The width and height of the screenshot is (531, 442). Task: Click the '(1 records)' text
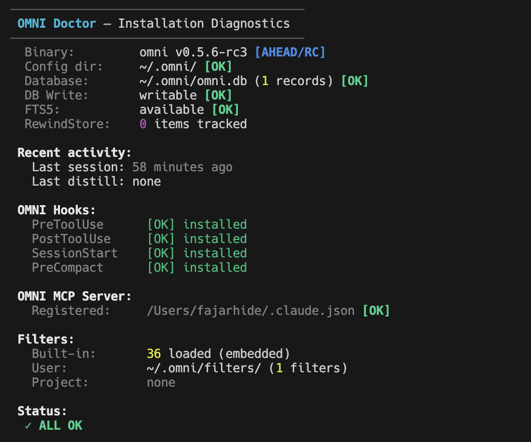tap(294, 81)
